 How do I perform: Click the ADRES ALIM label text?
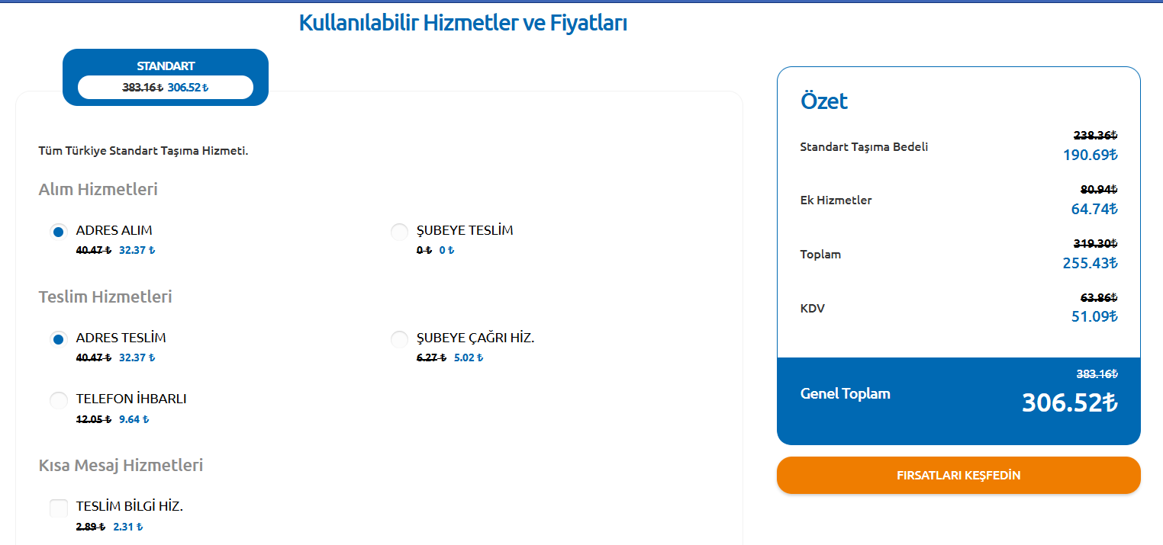(x=114, y=230)
